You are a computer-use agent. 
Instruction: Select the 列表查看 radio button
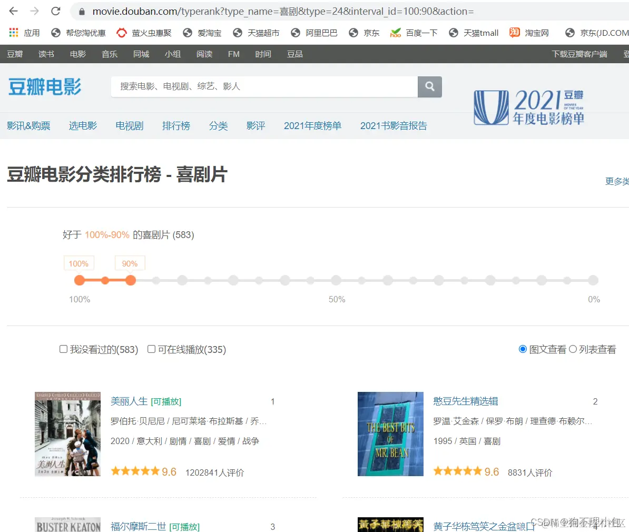tap(573, 349)
